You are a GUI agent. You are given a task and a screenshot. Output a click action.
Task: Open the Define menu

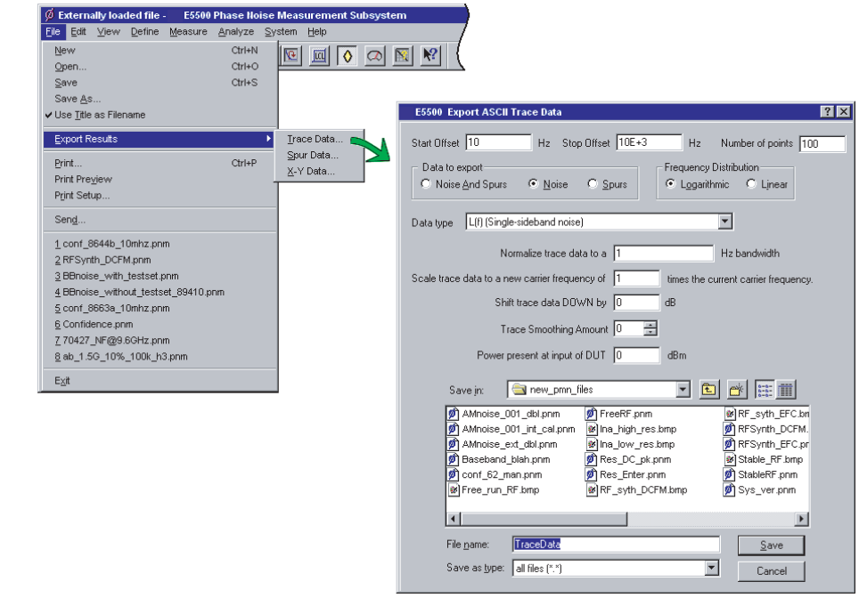pyautogui.click(x=144, y=32)
